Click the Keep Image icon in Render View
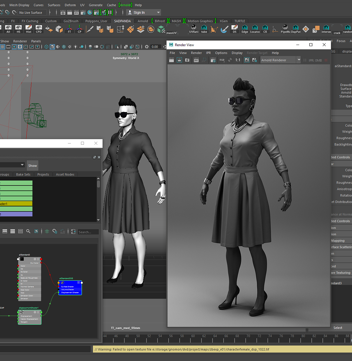352x361 pixels. coord(247,60)
